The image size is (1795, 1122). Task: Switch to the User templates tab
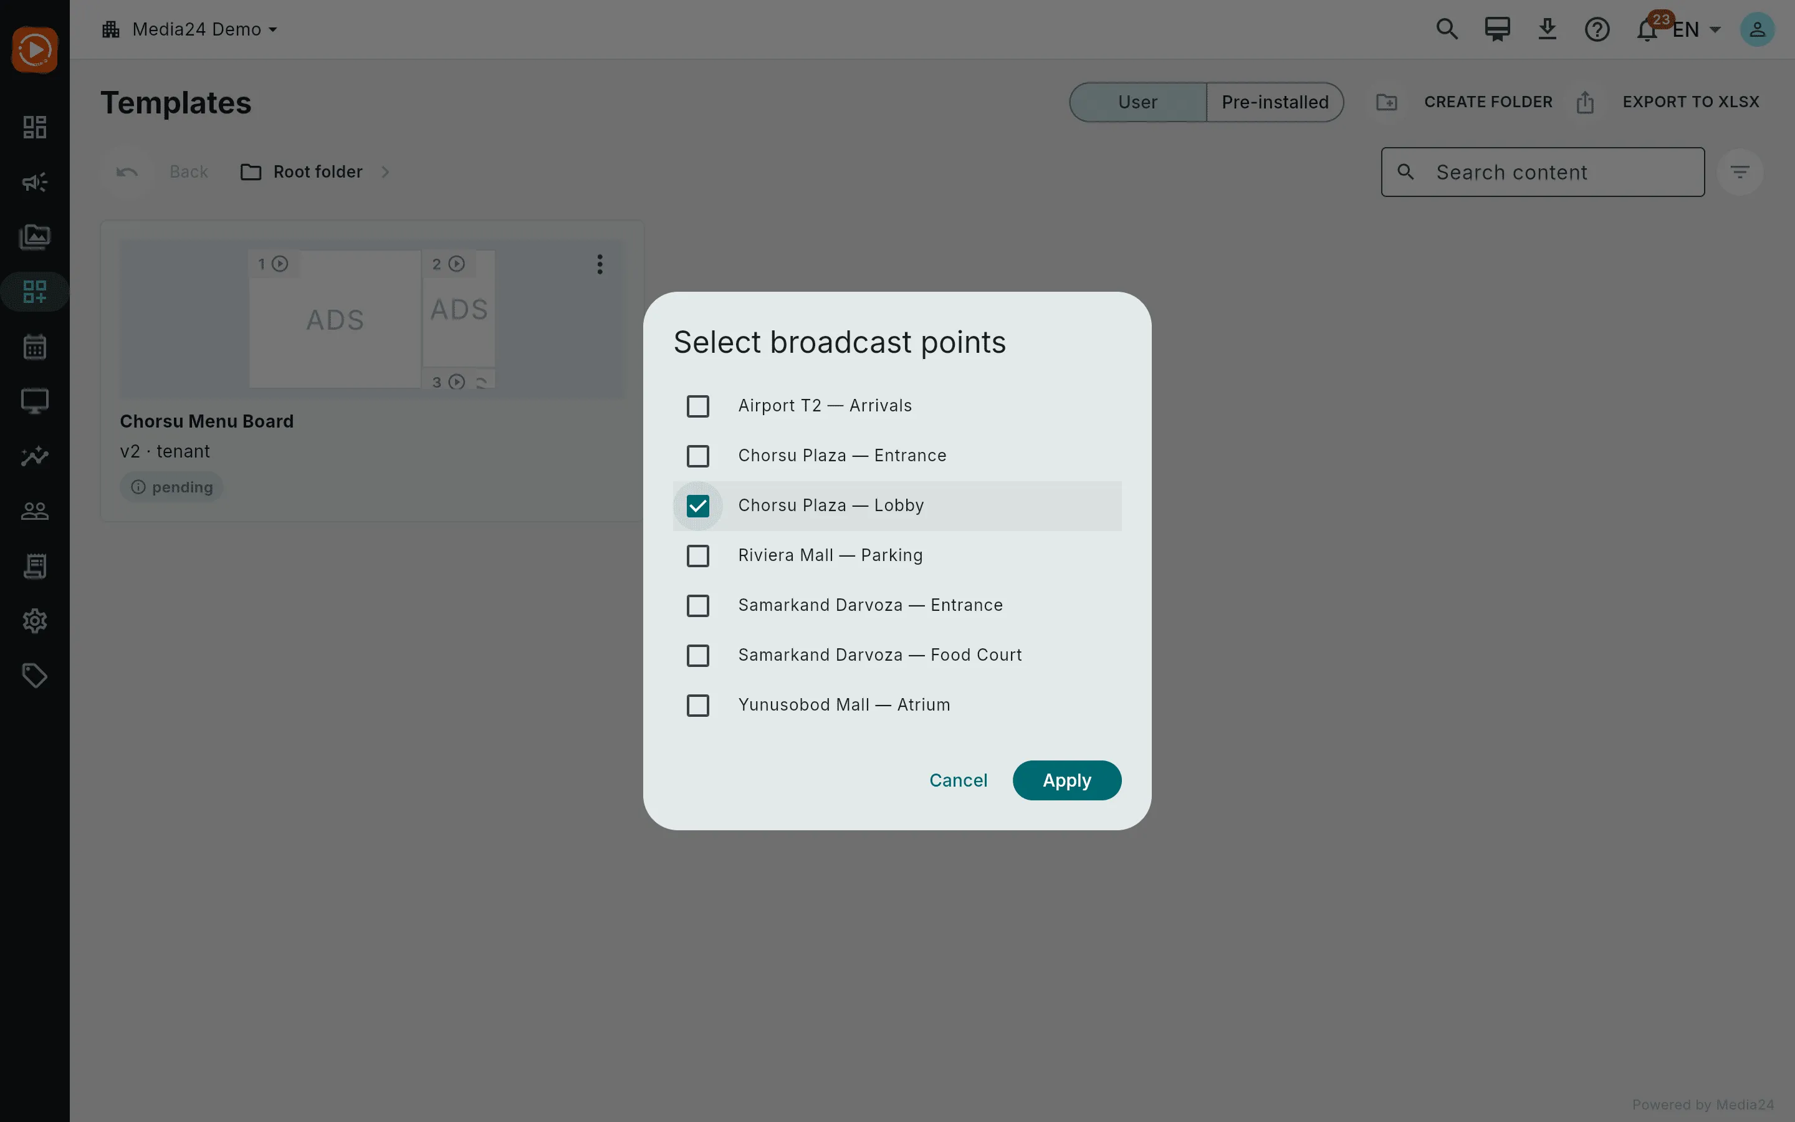click(1137, 102)
